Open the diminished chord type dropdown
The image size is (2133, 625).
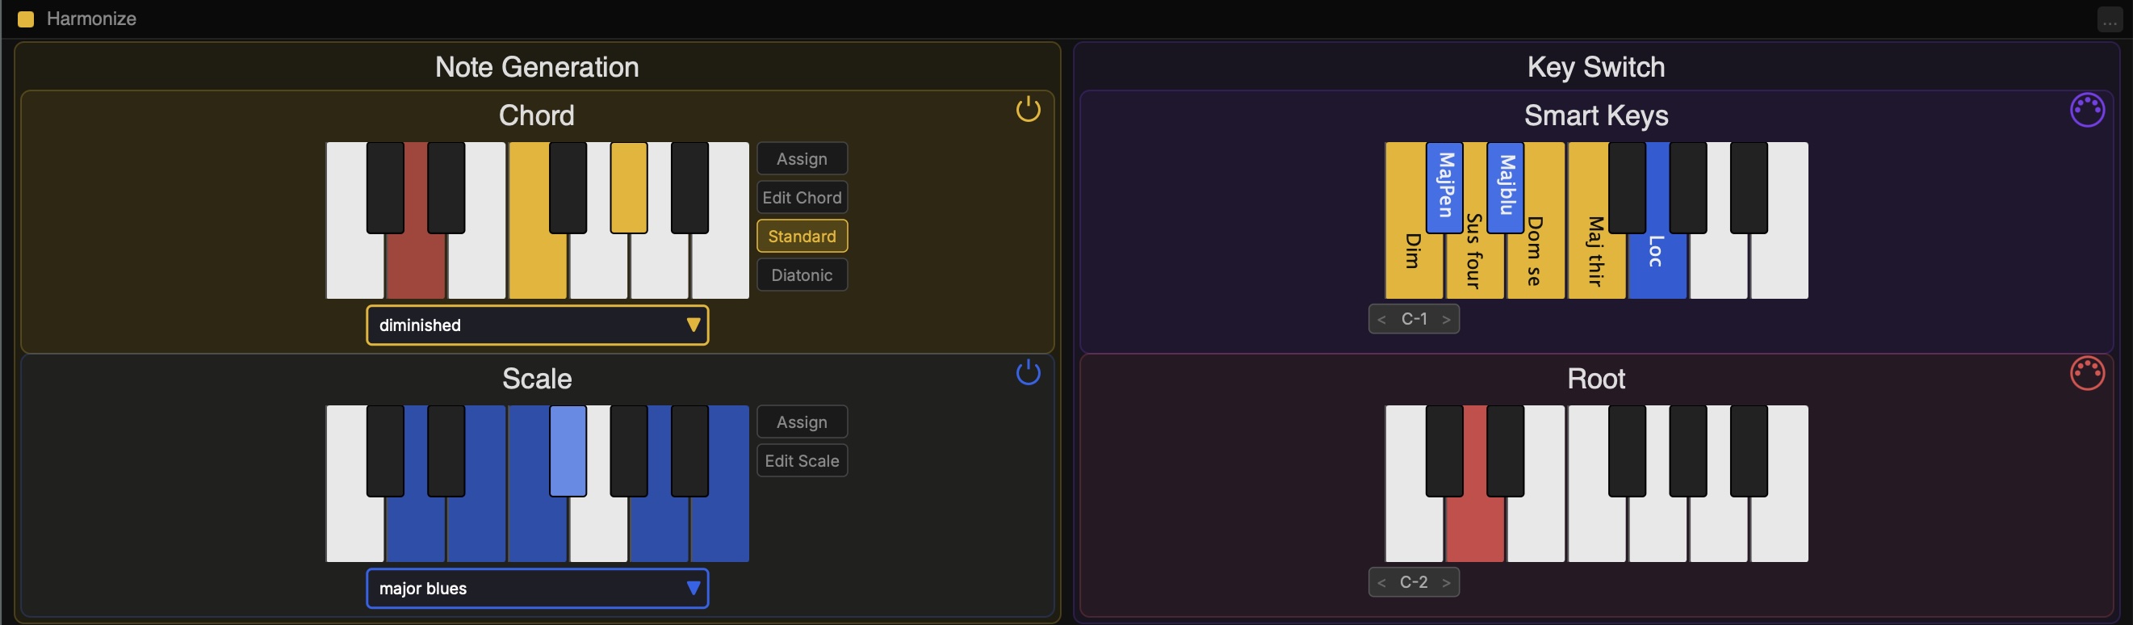538,325
